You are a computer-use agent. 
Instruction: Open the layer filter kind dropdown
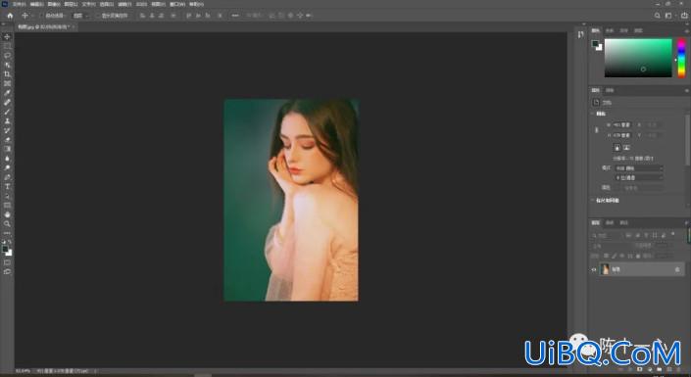(609, 236)
